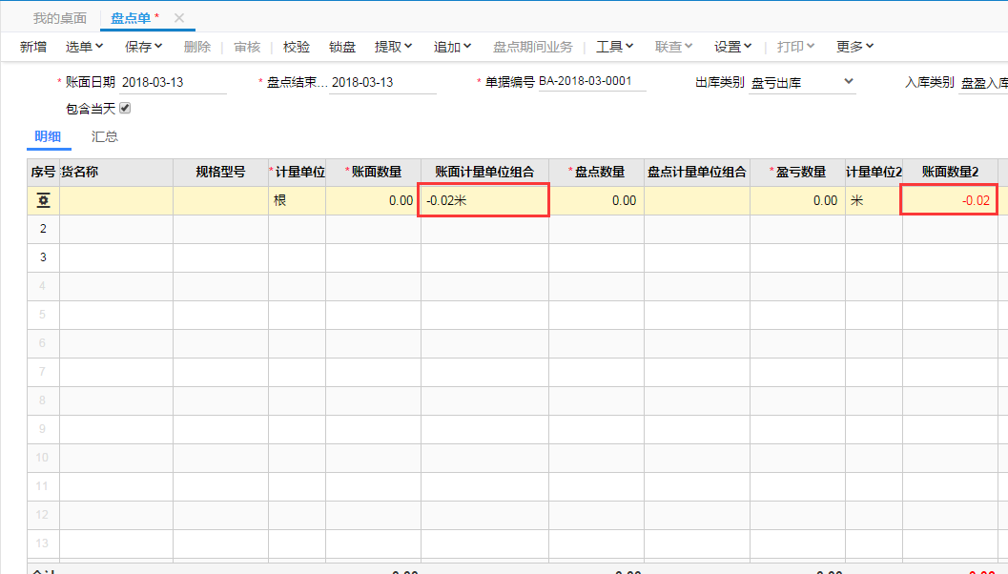Close the 盘点单 tab with the X
Viewport: 1008px width, 574px height.
point(179,18)
